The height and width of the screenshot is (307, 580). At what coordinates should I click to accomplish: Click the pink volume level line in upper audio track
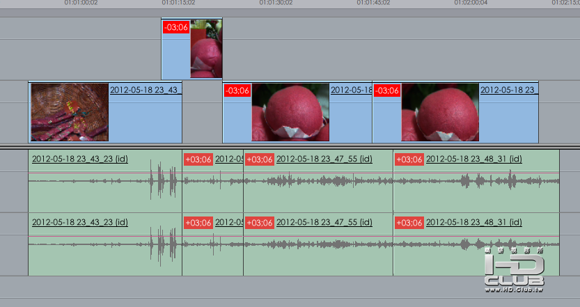tap(294, 173)
